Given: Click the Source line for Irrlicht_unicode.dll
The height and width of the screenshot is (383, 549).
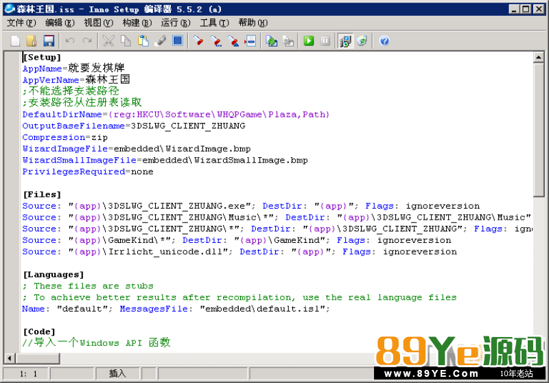Looking at the screenshot, I should tap(240, 252).
